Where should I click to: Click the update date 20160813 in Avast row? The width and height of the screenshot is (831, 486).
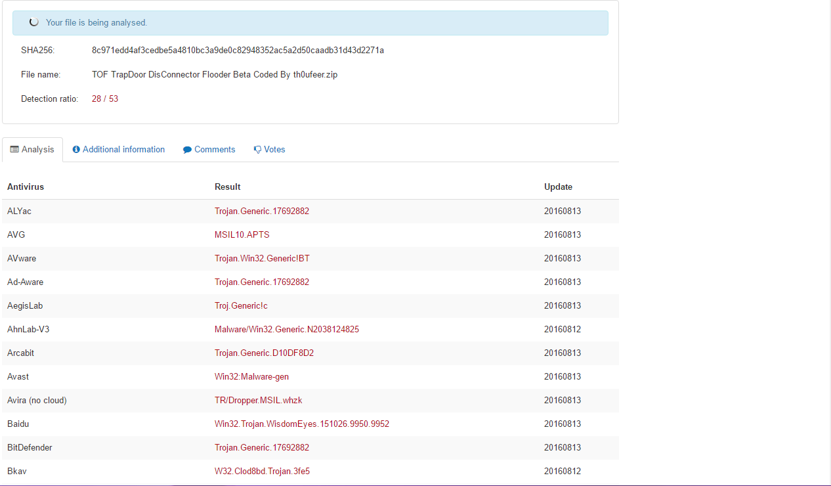(563, 377)
